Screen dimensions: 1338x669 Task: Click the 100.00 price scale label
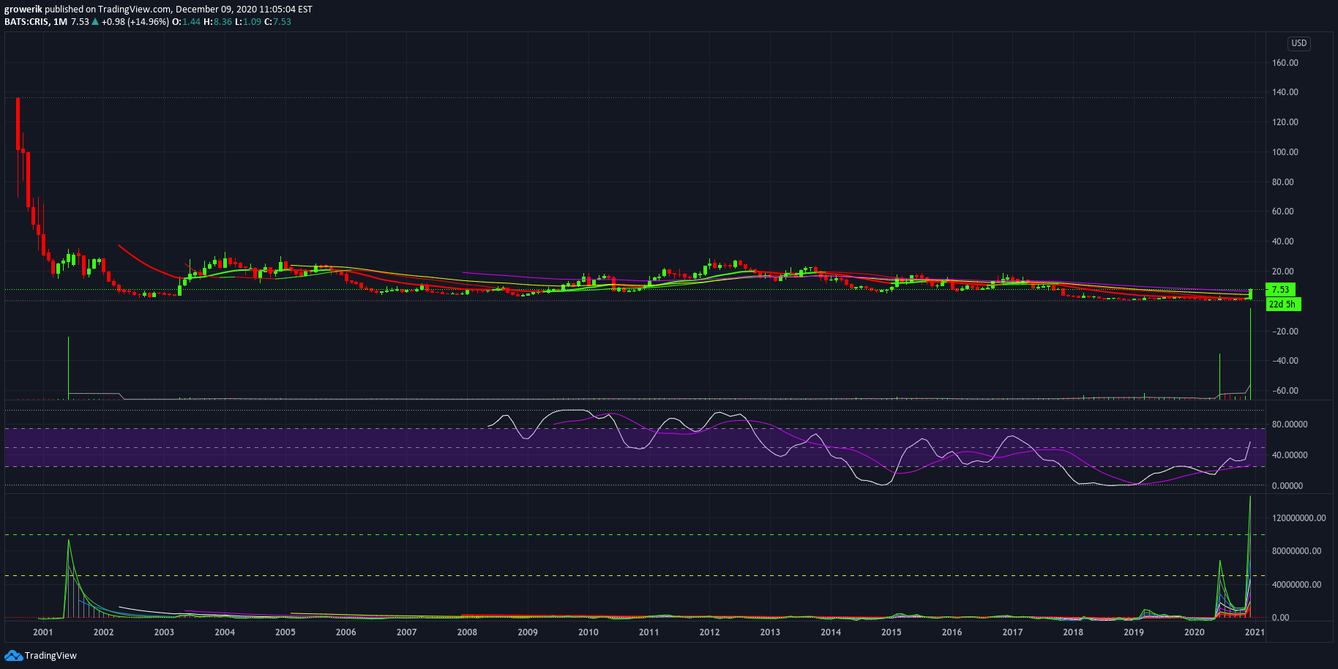tap(1285, 152)
